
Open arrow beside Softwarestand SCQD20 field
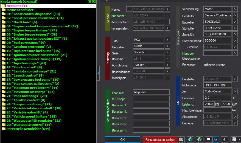235,40
